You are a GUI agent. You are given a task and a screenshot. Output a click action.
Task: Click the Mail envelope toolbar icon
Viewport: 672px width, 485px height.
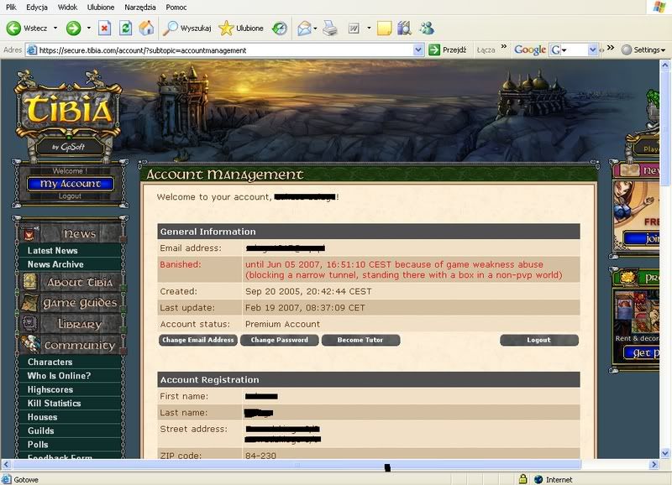pos(304,29)
